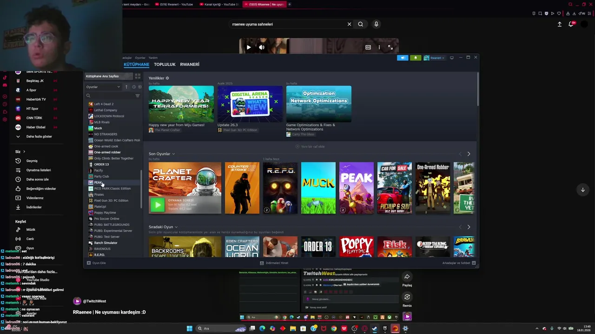Open Kütüphane Ana Sayfası button
595x334 pixels.
pyautogui.click(x=109, y=76)
